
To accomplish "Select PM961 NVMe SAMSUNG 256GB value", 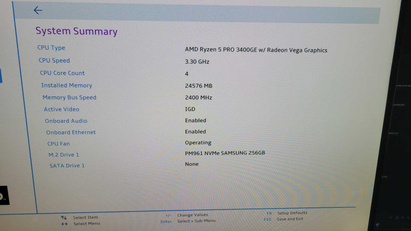I will (x=225, y=153).
